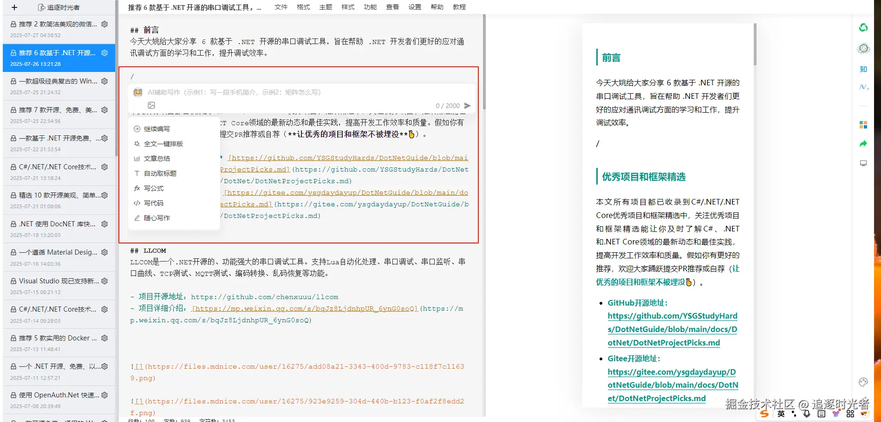This screenshot has width=881, height=422.
Task: Click the editor pane vertical scrollbar
Action: (x=484, y=62)
